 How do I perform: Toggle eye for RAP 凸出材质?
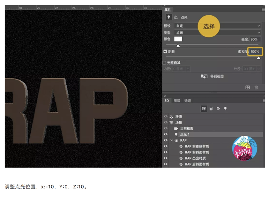[166, 158]
